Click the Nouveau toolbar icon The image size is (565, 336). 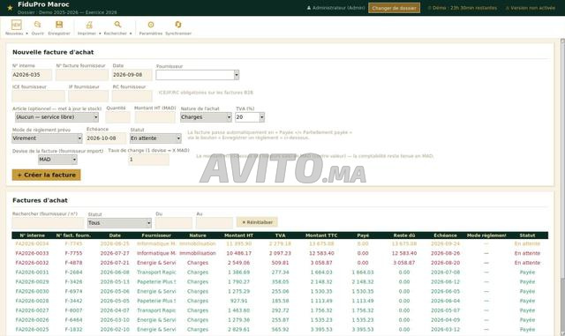point(16,25)
